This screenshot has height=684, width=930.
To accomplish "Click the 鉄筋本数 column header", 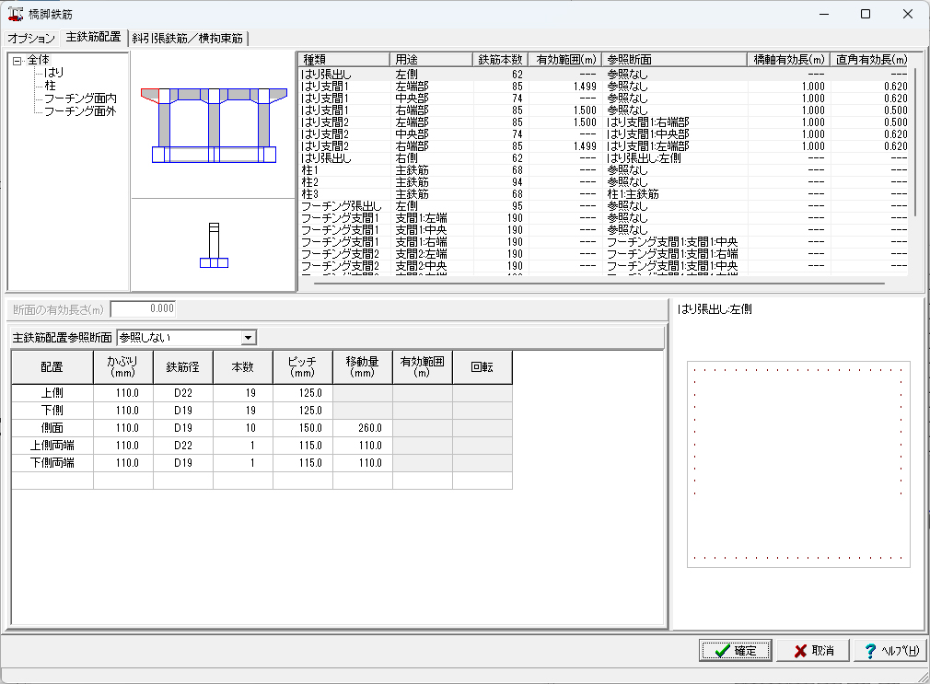I will [500, 59].
